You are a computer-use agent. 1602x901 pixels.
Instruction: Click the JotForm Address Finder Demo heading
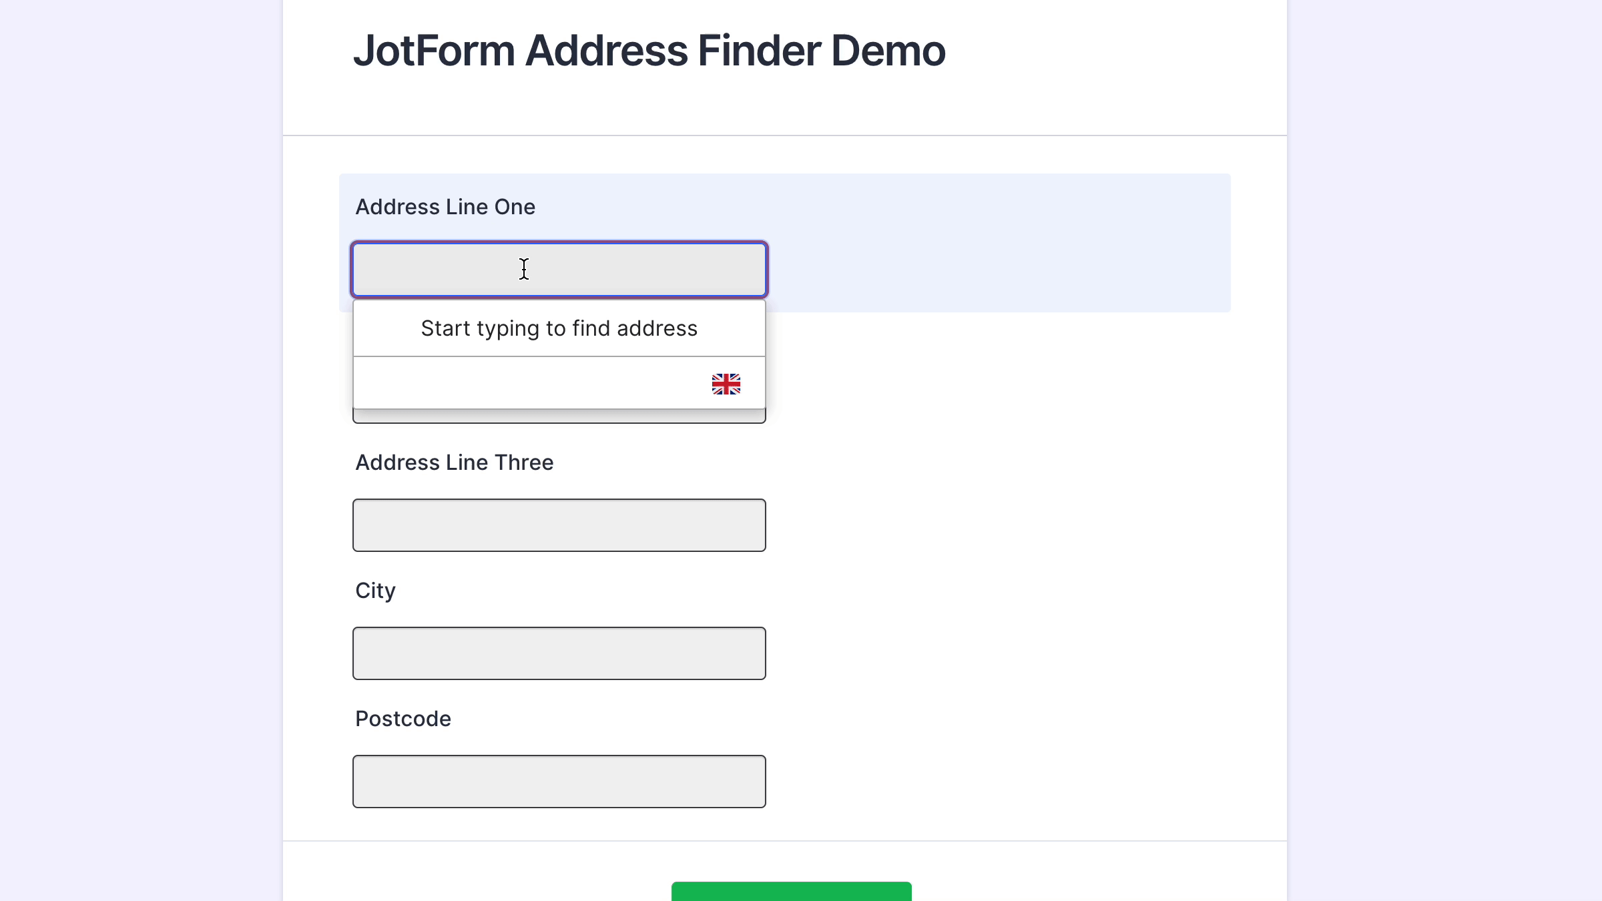pyautogui.click(x=649, y=49)
